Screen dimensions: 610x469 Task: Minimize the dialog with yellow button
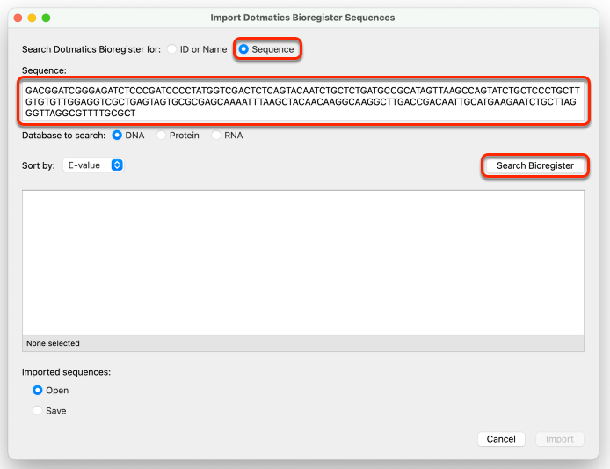tap(32, 18)
